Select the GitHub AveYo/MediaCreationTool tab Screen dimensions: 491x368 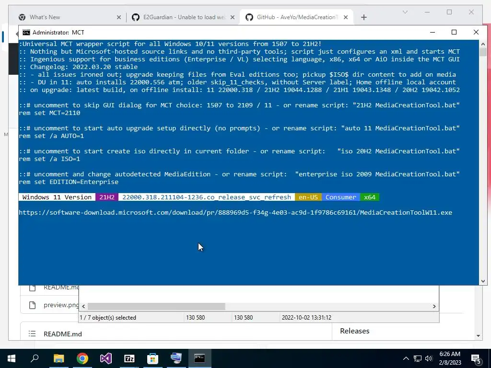click(x=296, y=17)
